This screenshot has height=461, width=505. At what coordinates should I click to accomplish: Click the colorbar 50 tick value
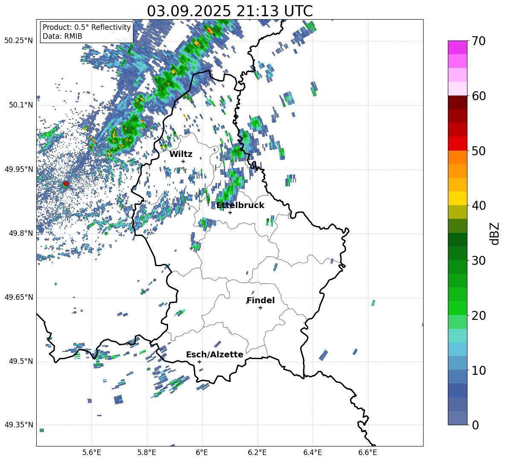pyautogui.click(x=479, y=151)
